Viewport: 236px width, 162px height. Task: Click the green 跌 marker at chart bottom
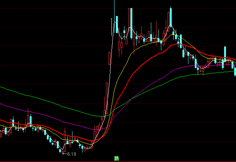pyautogui.click(x=117, y=158)
